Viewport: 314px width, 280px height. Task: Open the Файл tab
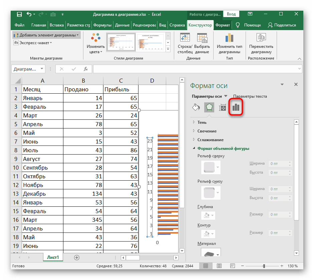point(19,25)
